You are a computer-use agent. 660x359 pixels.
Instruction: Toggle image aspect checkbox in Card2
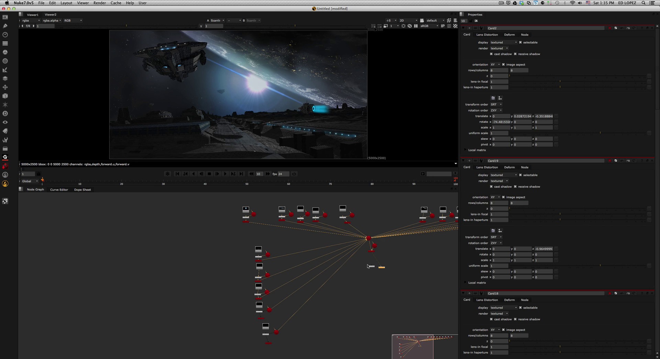point(503,65)
